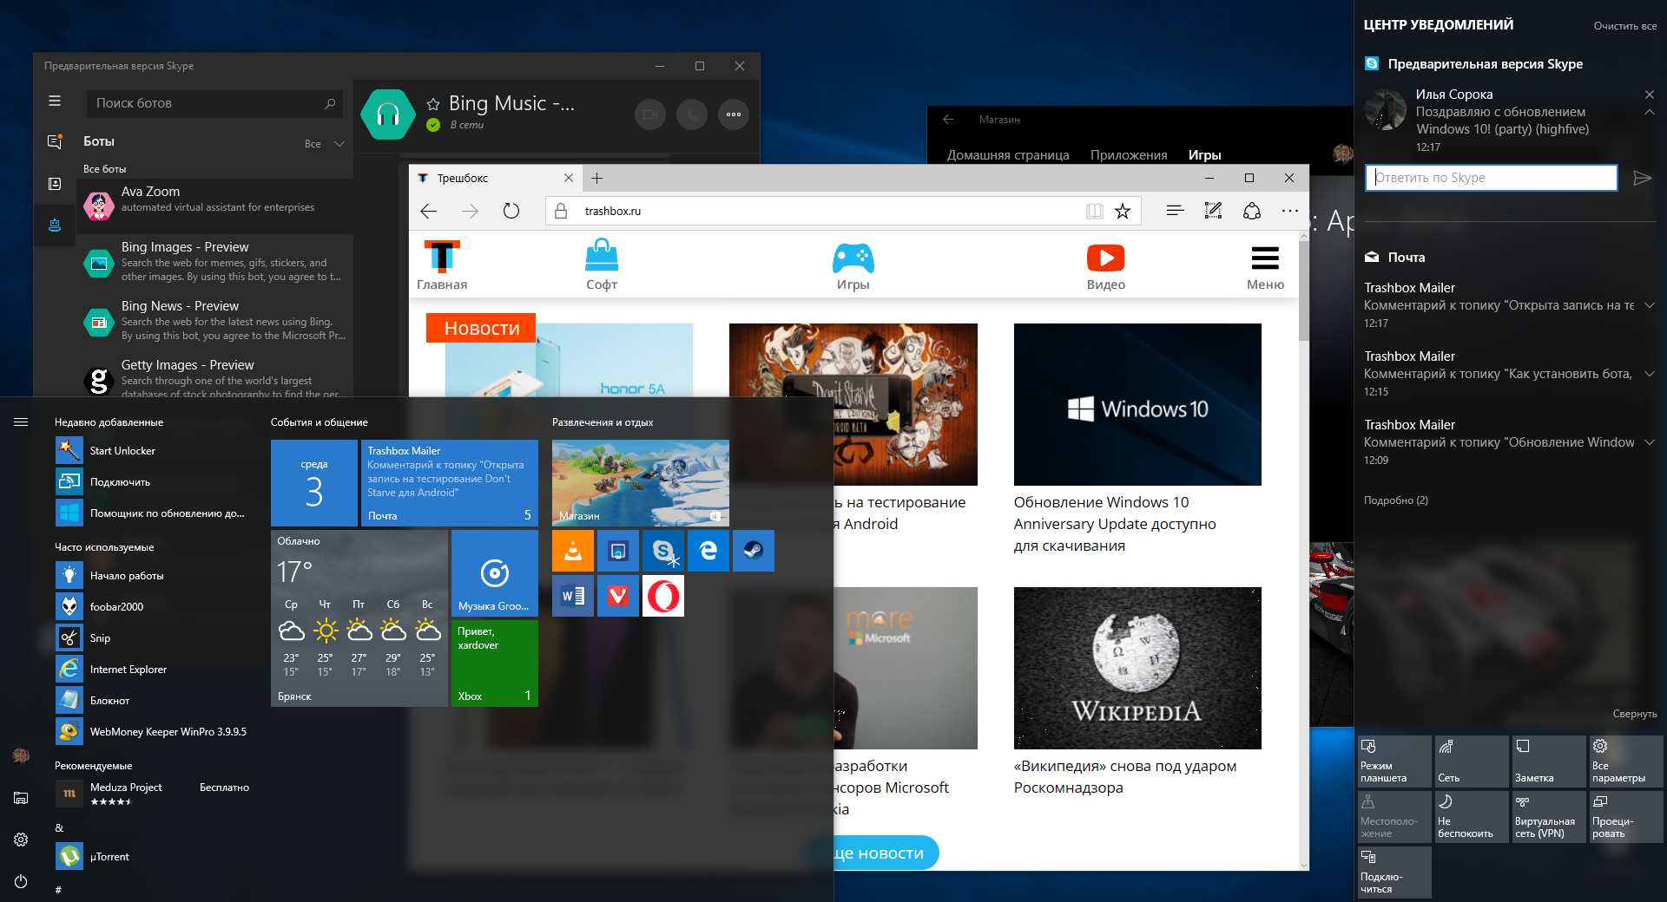Collapse the Илья Сорока Skype notification
Image resolution: width=1667 pixels, height=902 pixels.
(x=1650, y=113)
